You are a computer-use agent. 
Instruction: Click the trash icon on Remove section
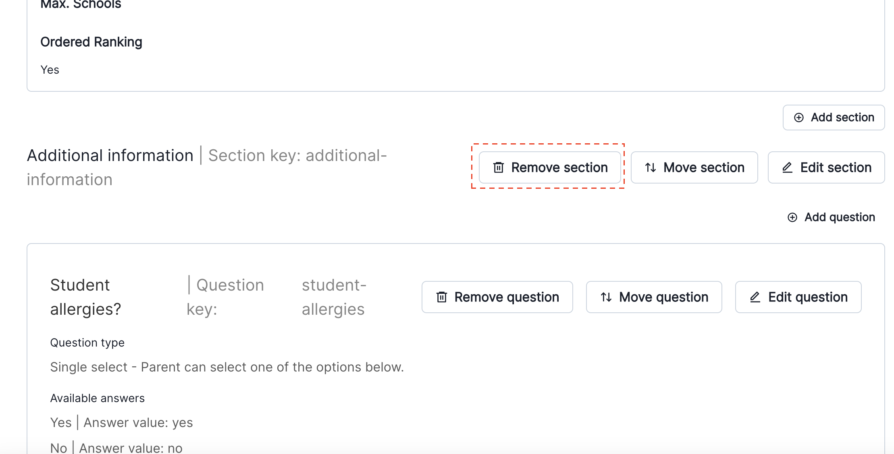coord(499,167)
